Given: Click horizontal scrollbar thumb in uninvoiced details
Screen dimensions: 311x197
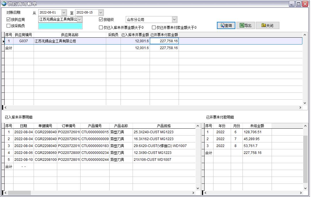Looking at the screenshot, I should click(x=19, y=193).
